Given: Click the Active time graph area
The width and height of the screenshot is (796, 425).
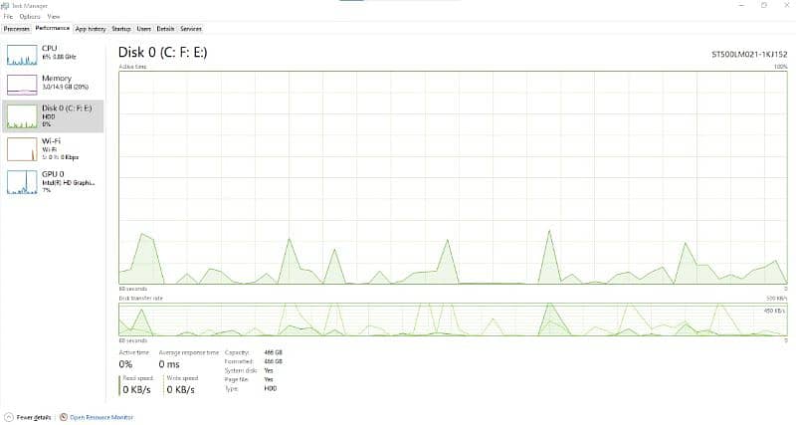Looking at the screenshot, I should point(453,177).
